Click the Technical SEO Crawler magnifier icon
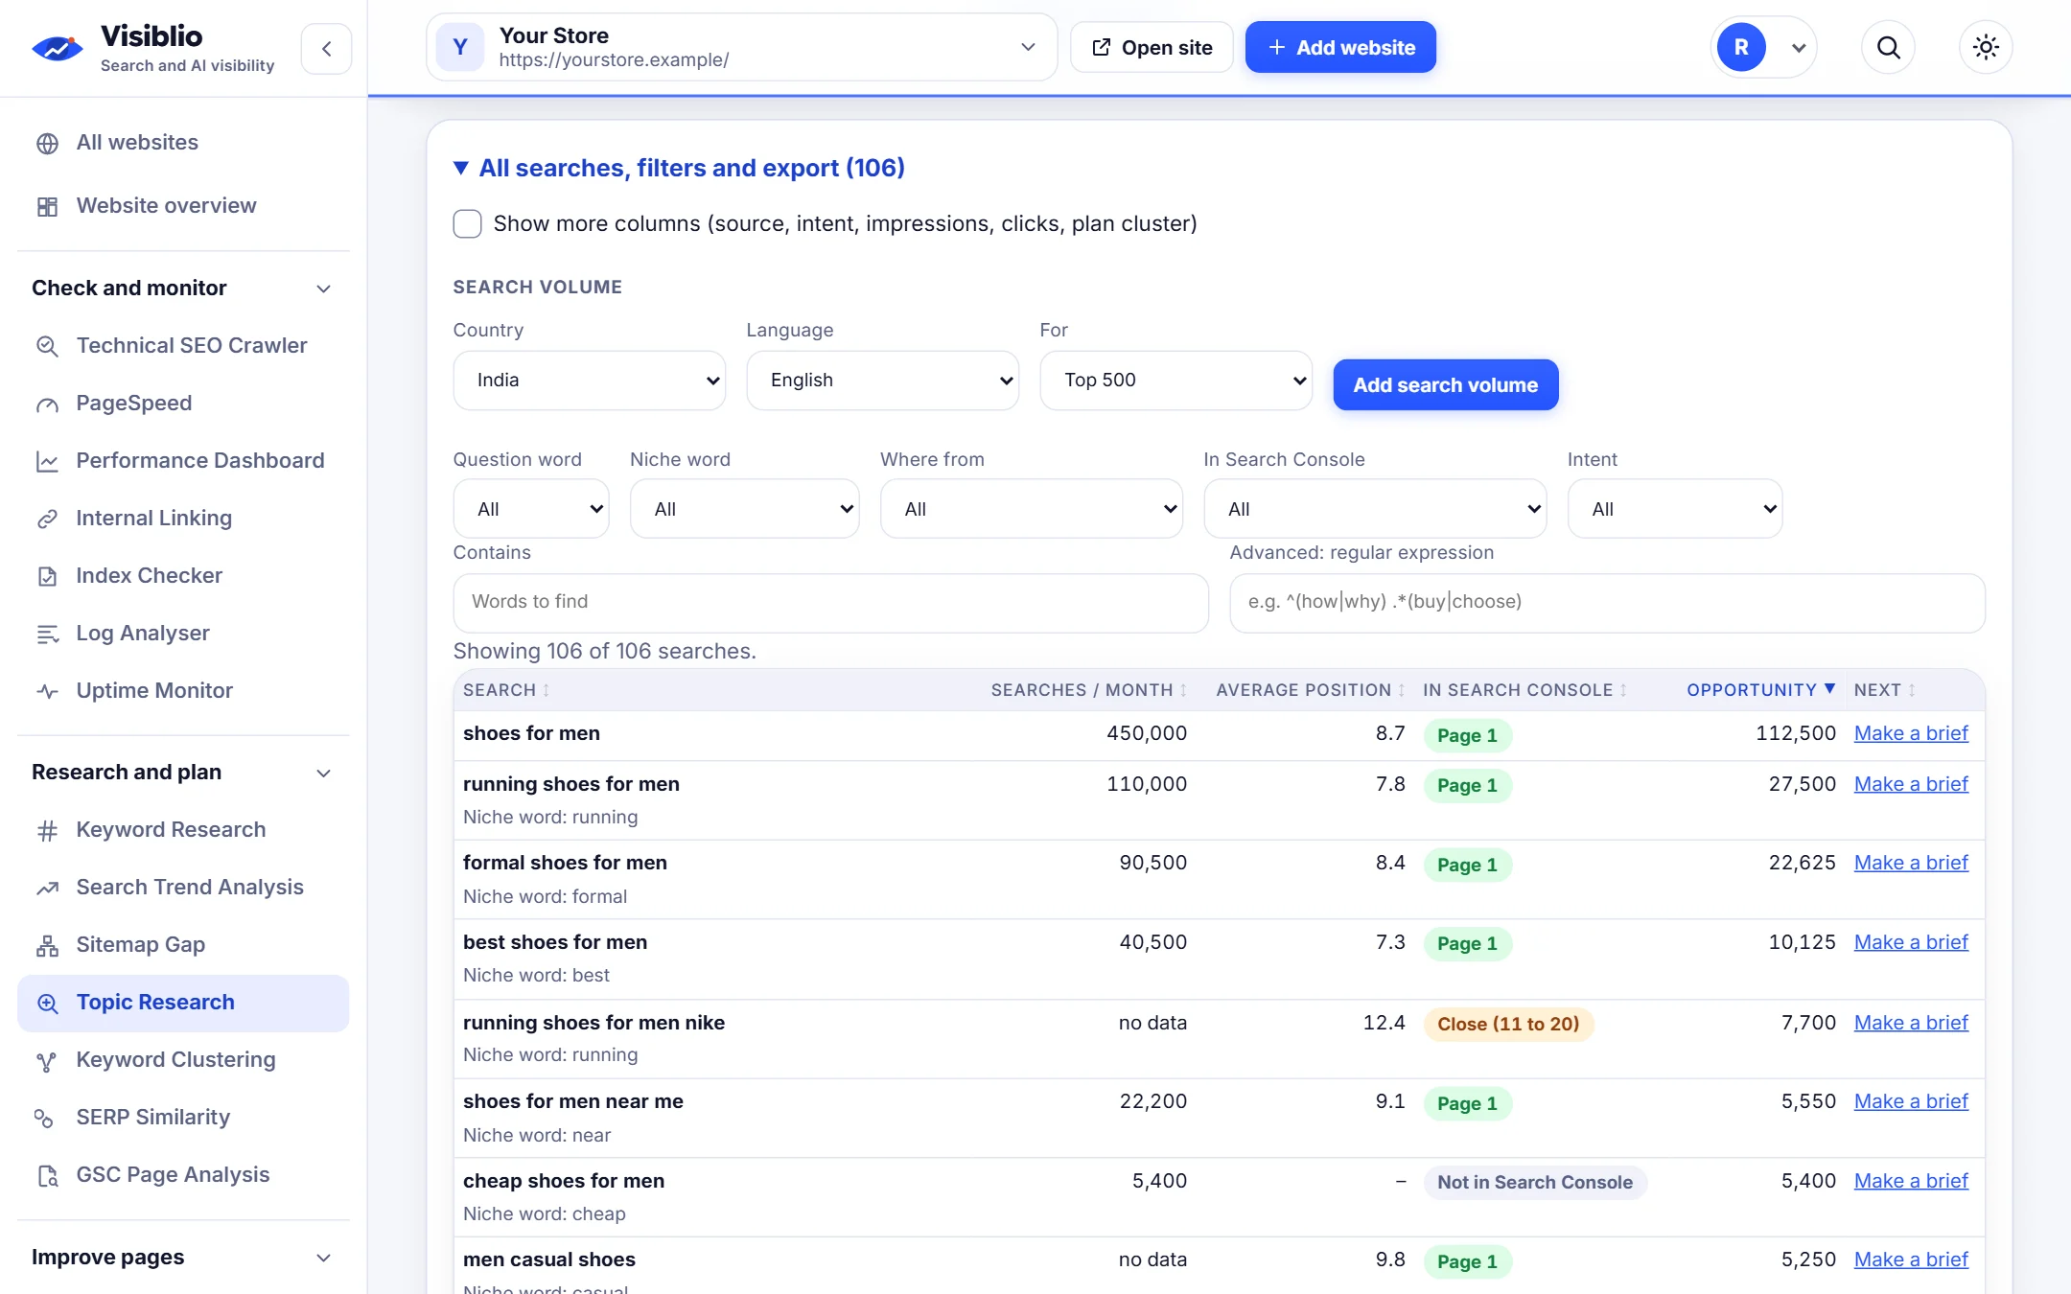The image size is (2071, 1294). coord(47,346)
